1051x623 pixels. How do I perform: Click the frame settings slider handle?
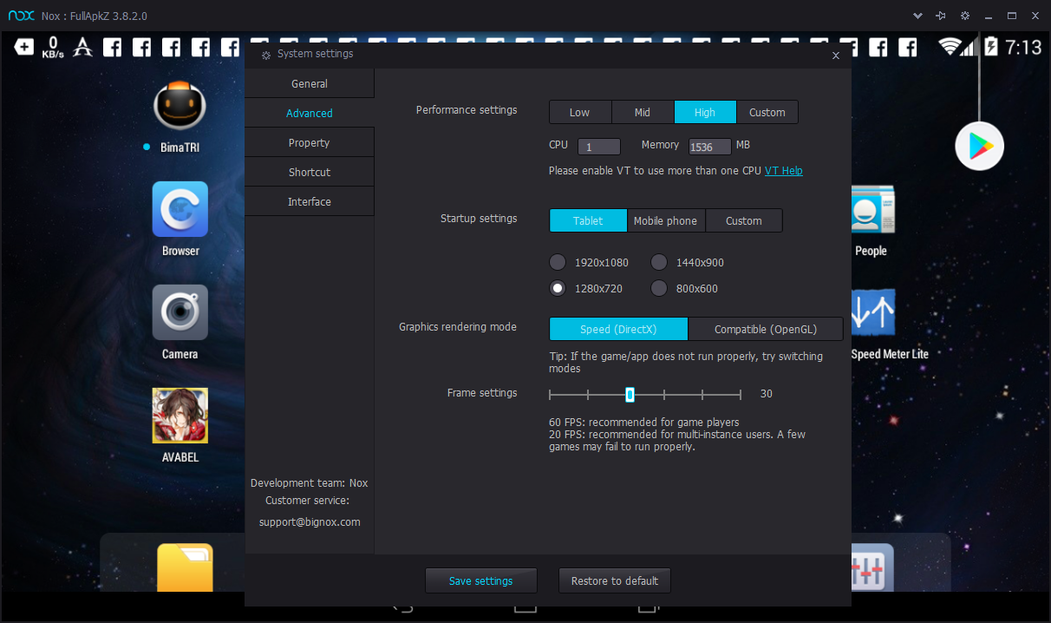point(630,394)
